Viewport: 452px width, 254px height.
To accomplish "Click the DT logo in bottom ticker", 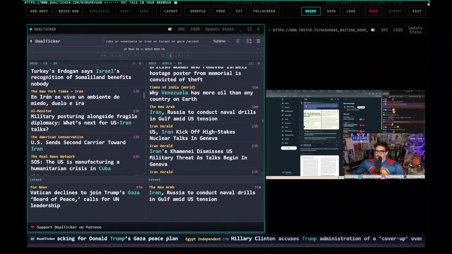I will tap(32, 239).
